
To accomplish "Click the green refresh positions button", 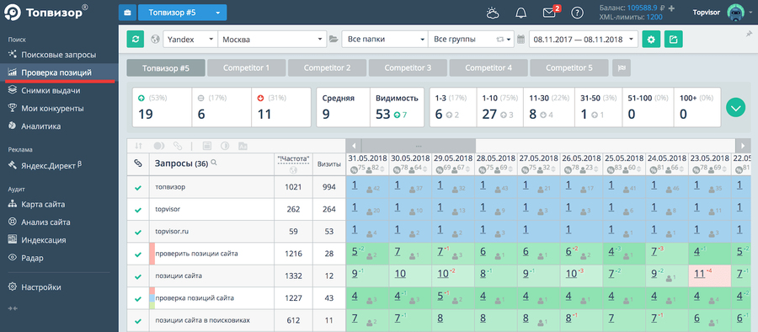I will pos(136,40).
